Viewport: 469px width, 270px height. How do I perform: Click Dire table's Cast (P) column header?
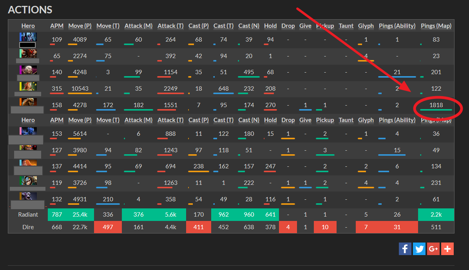click(198, 120)
